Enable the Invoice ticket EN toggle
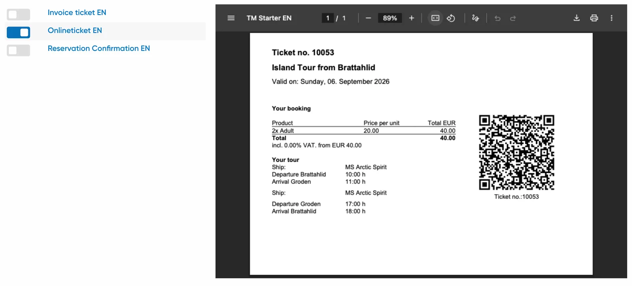The image size is (632, 286). click(x=19, y=15)
